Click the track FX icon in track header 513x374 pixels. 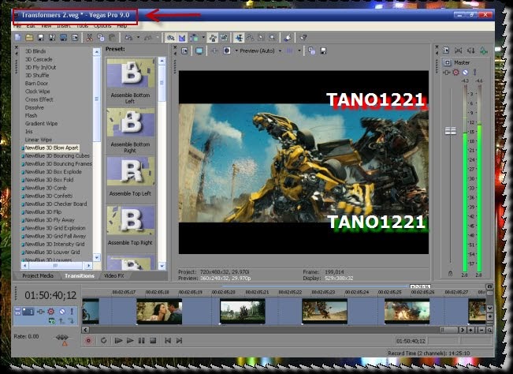pyautogui.click(x=40, y=312)
